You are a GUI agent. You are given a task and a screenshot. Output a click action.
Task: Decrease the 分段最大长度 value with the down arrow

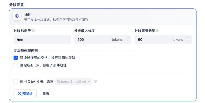click(128, 41)
